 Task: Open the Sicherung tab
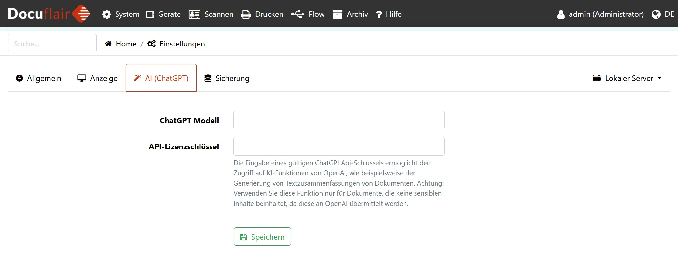[227, 78]
